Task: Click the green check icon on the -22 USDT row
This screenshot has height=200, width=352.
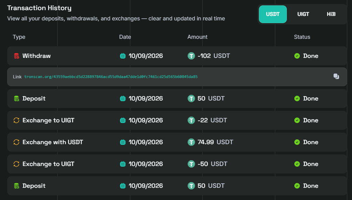Action: coord(297,120)
